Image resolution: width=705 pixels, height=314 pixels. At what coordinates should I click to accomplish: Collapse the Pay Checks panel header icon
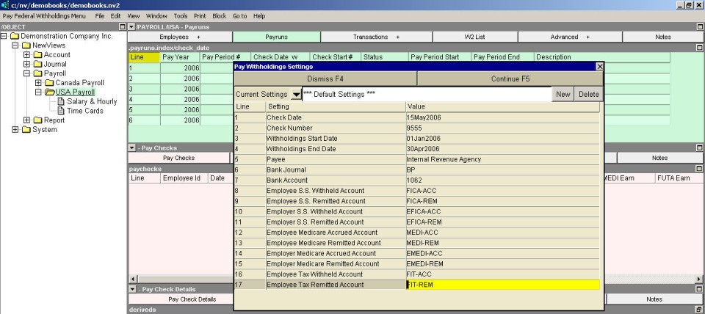(131, 147)
